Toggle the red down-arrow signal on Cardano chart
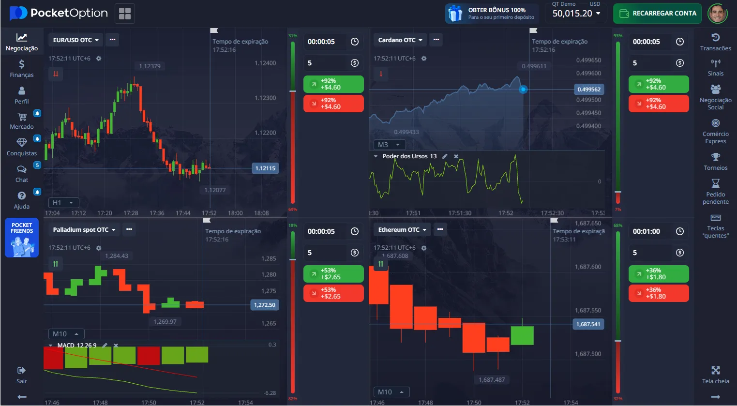The image size is (737, 406). 381,74
